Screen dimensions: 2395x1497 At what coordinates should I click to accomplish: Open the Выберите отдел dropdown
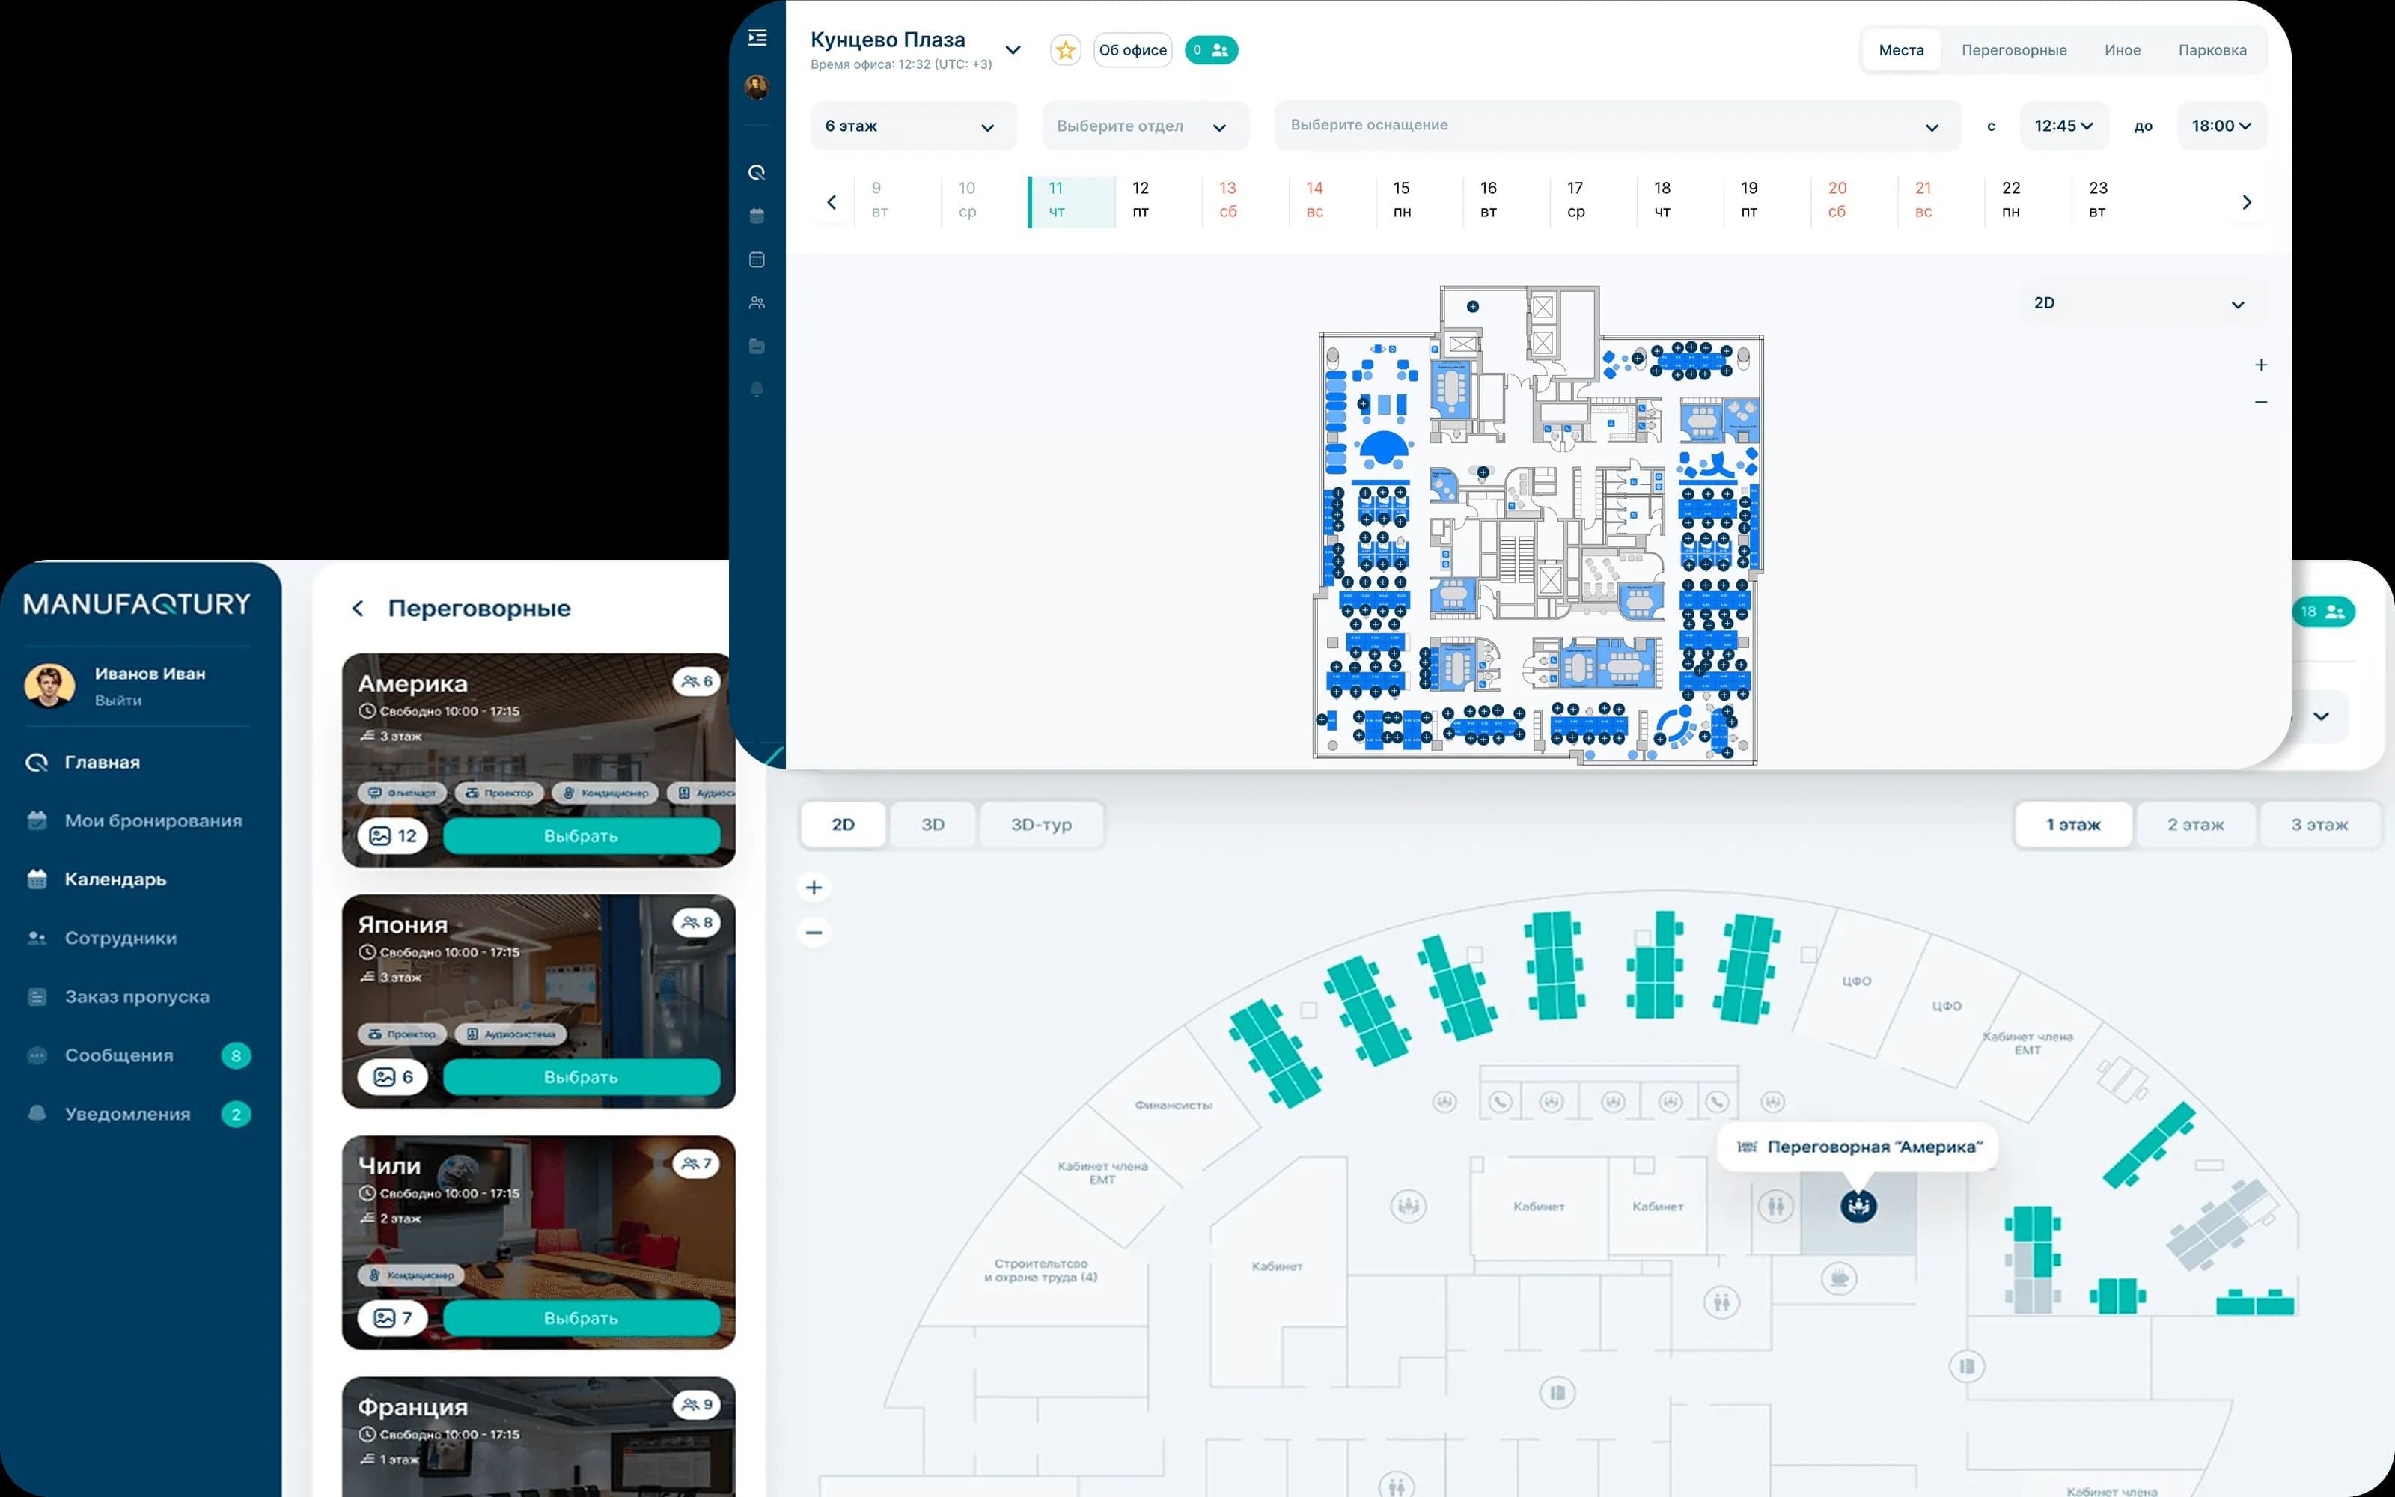pyautogui.click(x=1145, y=126)
